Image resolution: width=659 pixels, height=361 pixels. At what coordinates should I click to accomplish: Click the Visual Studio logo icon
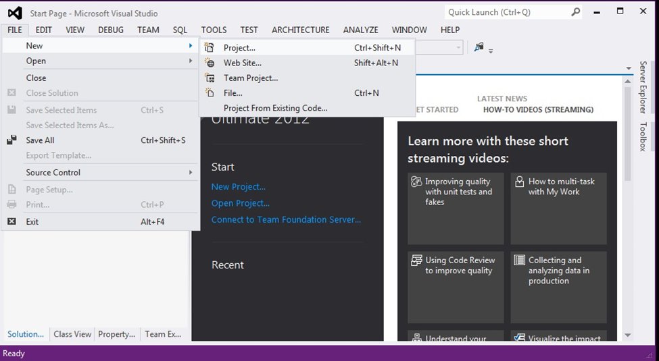15,13
